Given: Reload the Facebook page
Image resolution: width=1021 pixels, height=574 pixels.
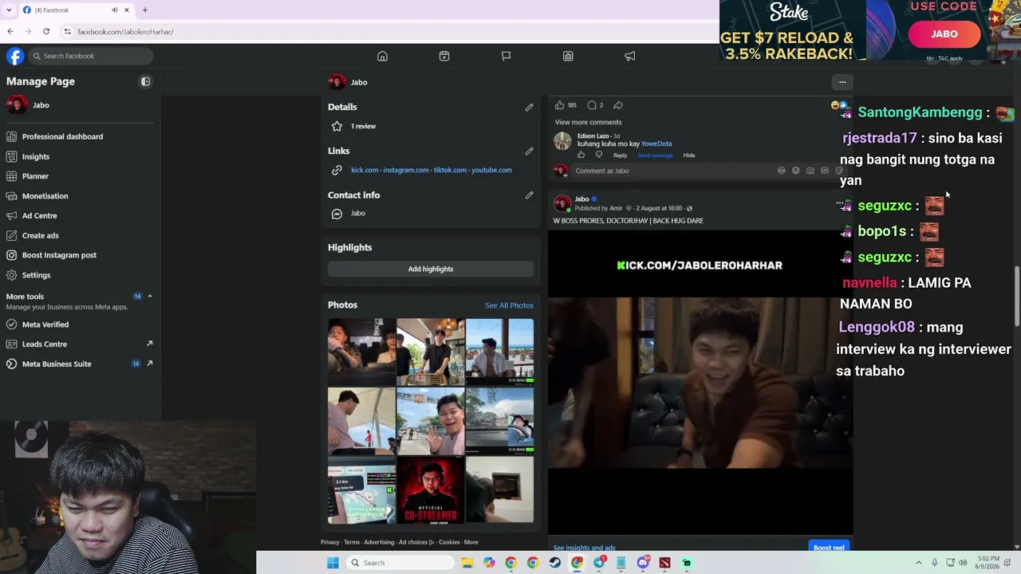Looking at the screenshot, I should pos(46,32).
